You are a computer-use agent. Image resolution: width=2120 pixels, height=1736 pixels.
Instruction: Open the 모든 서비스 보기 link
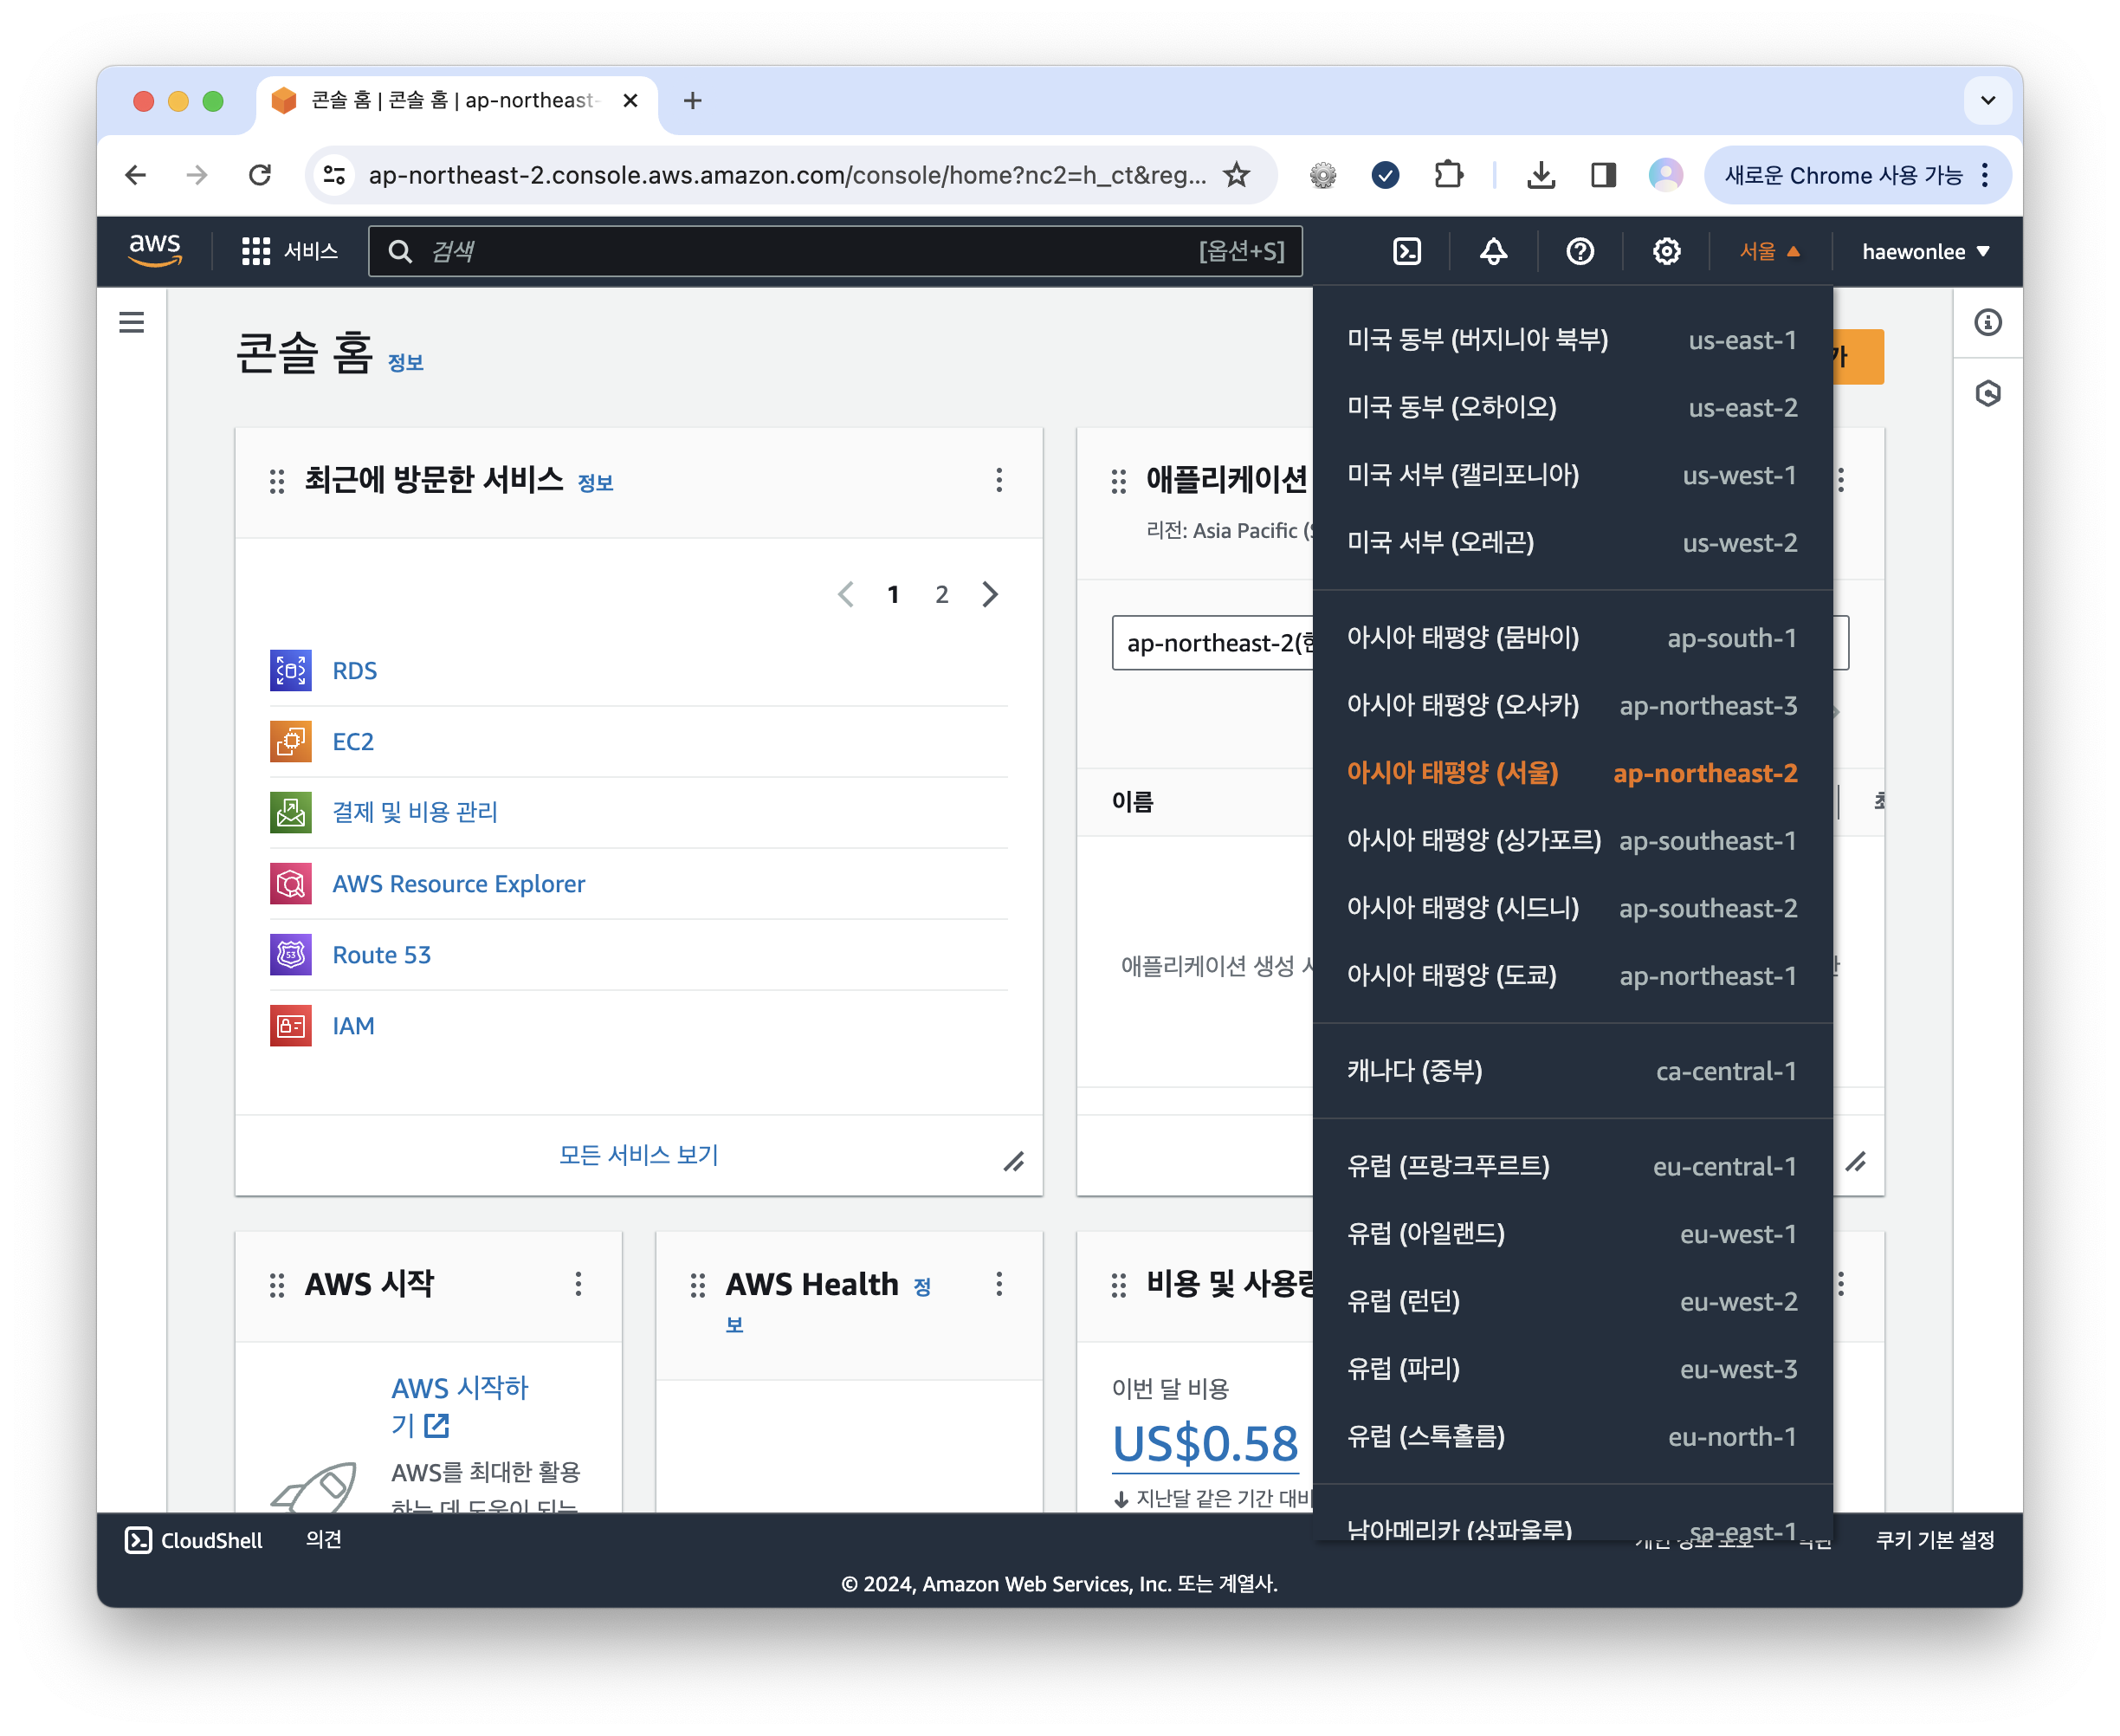(637, 1155)
